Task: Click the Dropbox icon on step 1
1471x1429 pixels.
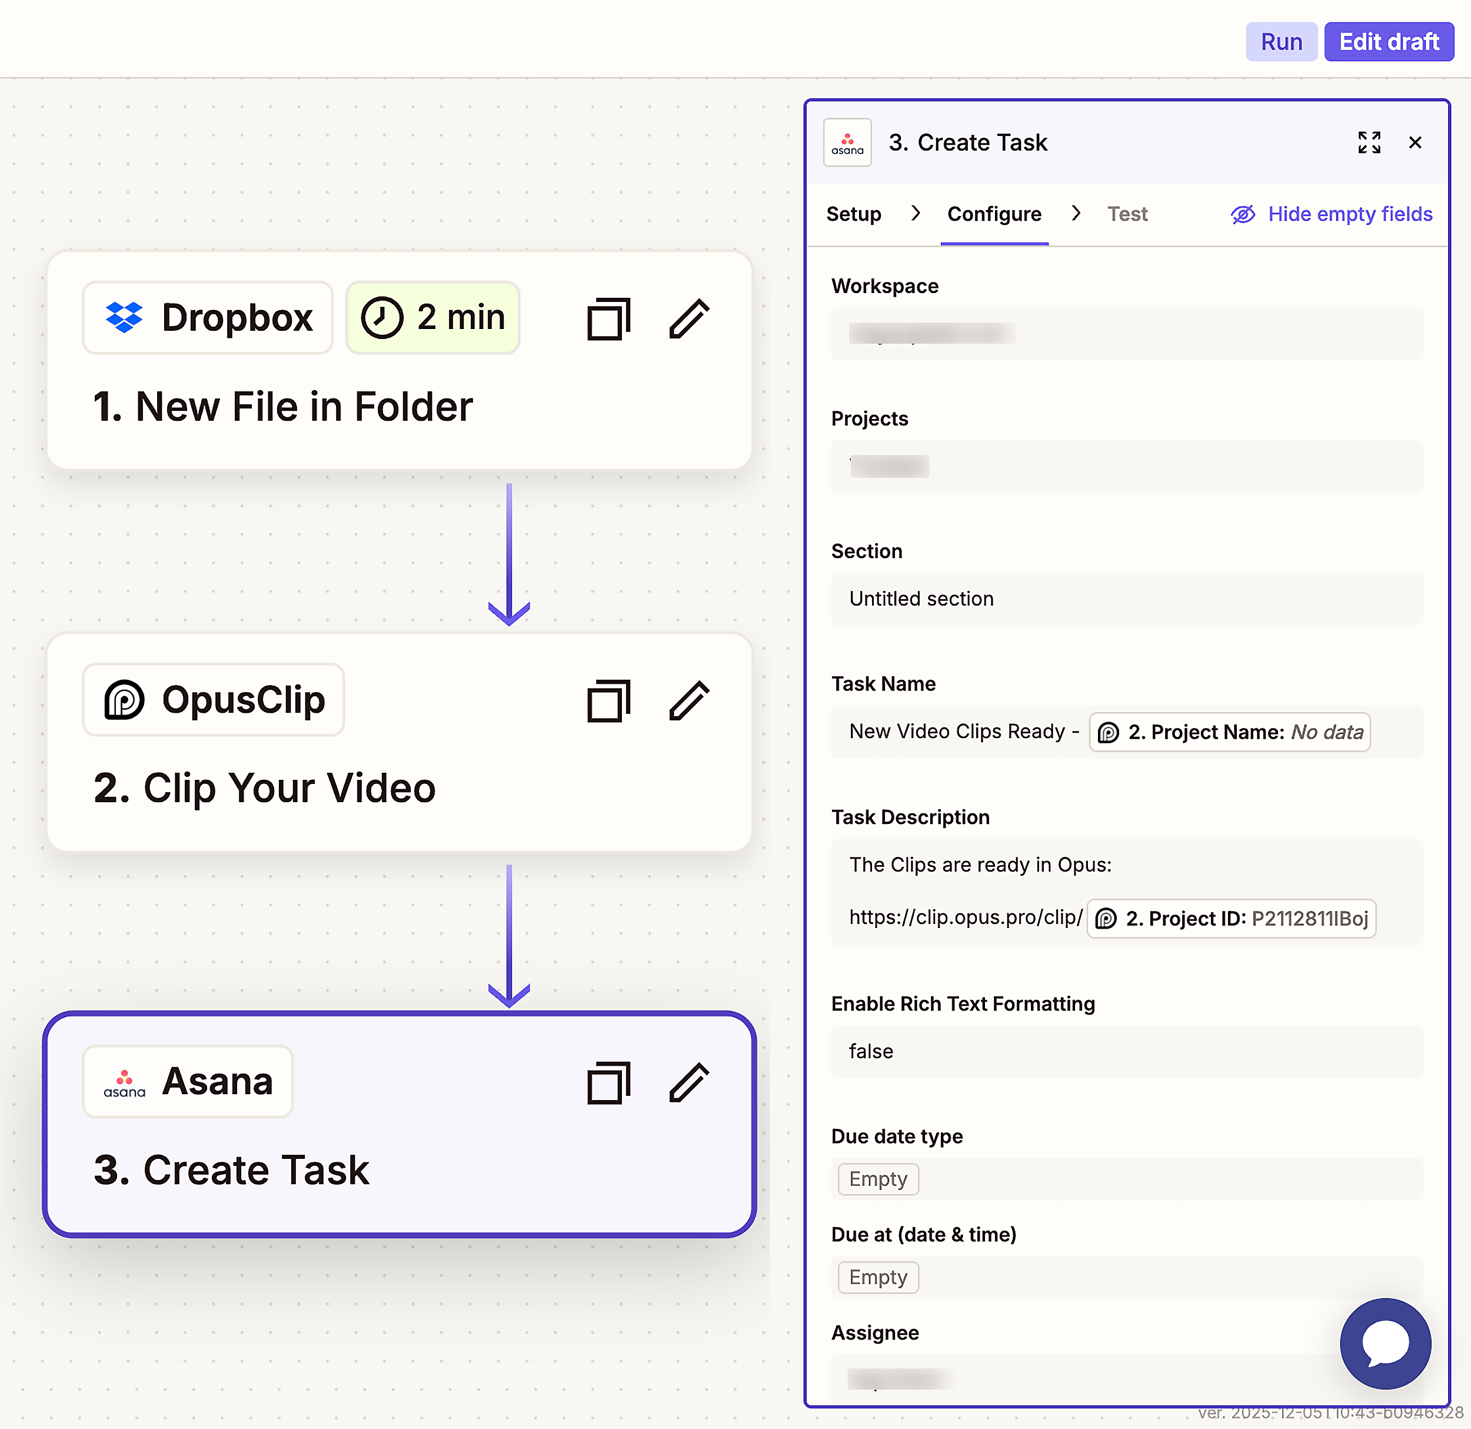Action: tap(126, 317)
